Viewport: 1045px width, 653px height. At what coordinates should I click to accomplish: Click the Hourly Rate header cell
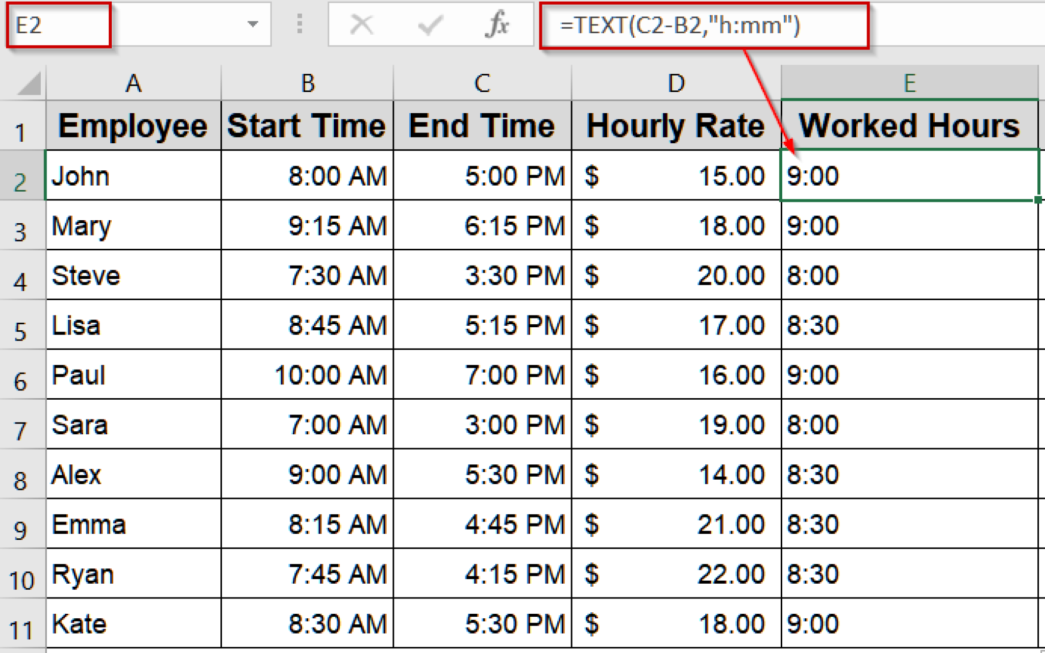pos(676,125)
